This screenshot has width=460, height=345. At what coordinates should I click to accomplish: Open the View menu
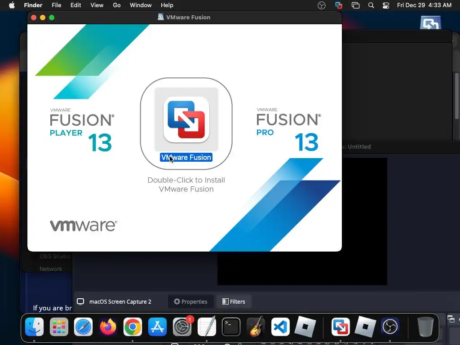(x=97, y=5)
